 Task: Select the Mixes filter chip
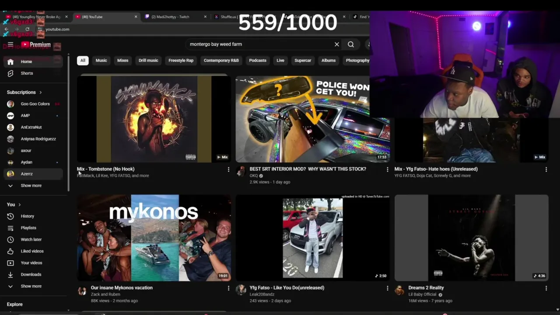point(123,60)
